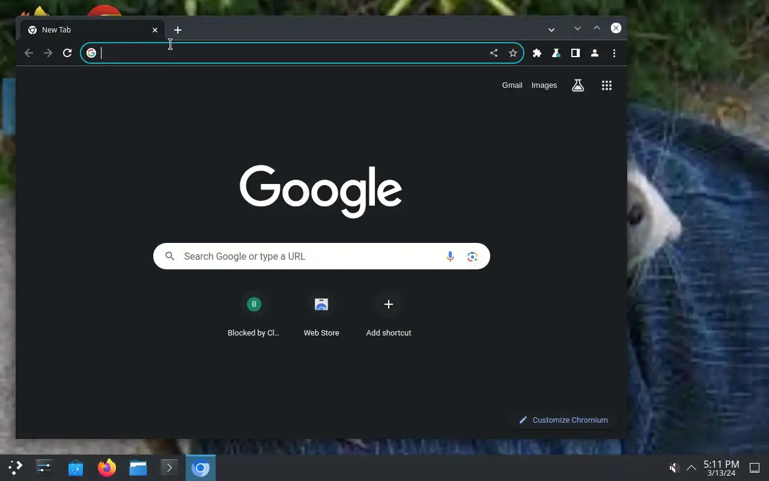Screen dimensions: 769x481
Task: Click the Google icon in address bar
Action: [x=91, y=53]
